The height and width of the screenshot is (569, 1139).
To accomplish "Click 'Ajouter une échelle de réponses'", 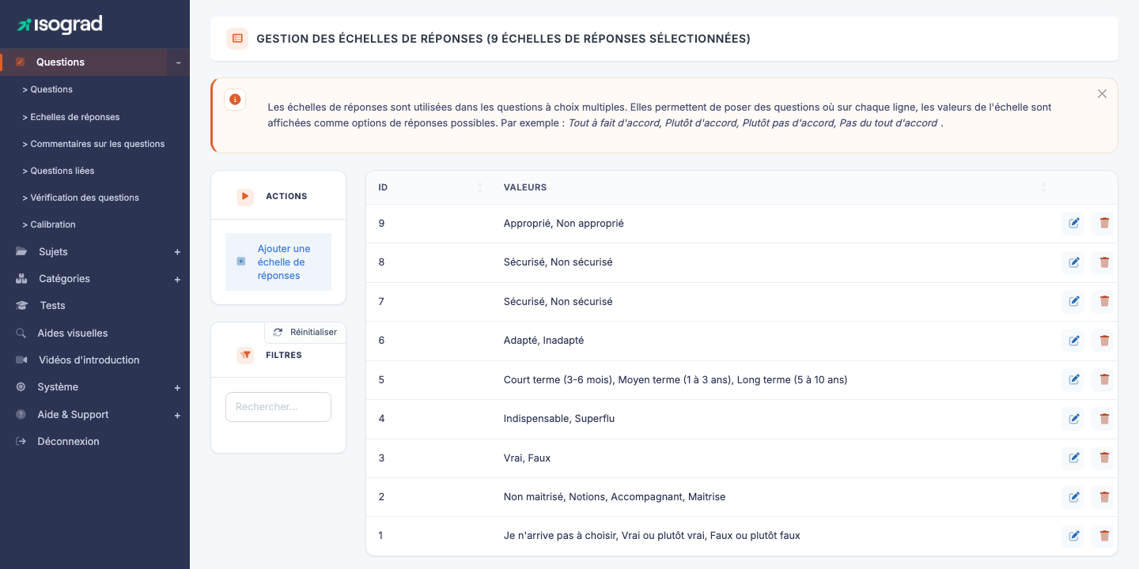I will (x=278, y=262).
